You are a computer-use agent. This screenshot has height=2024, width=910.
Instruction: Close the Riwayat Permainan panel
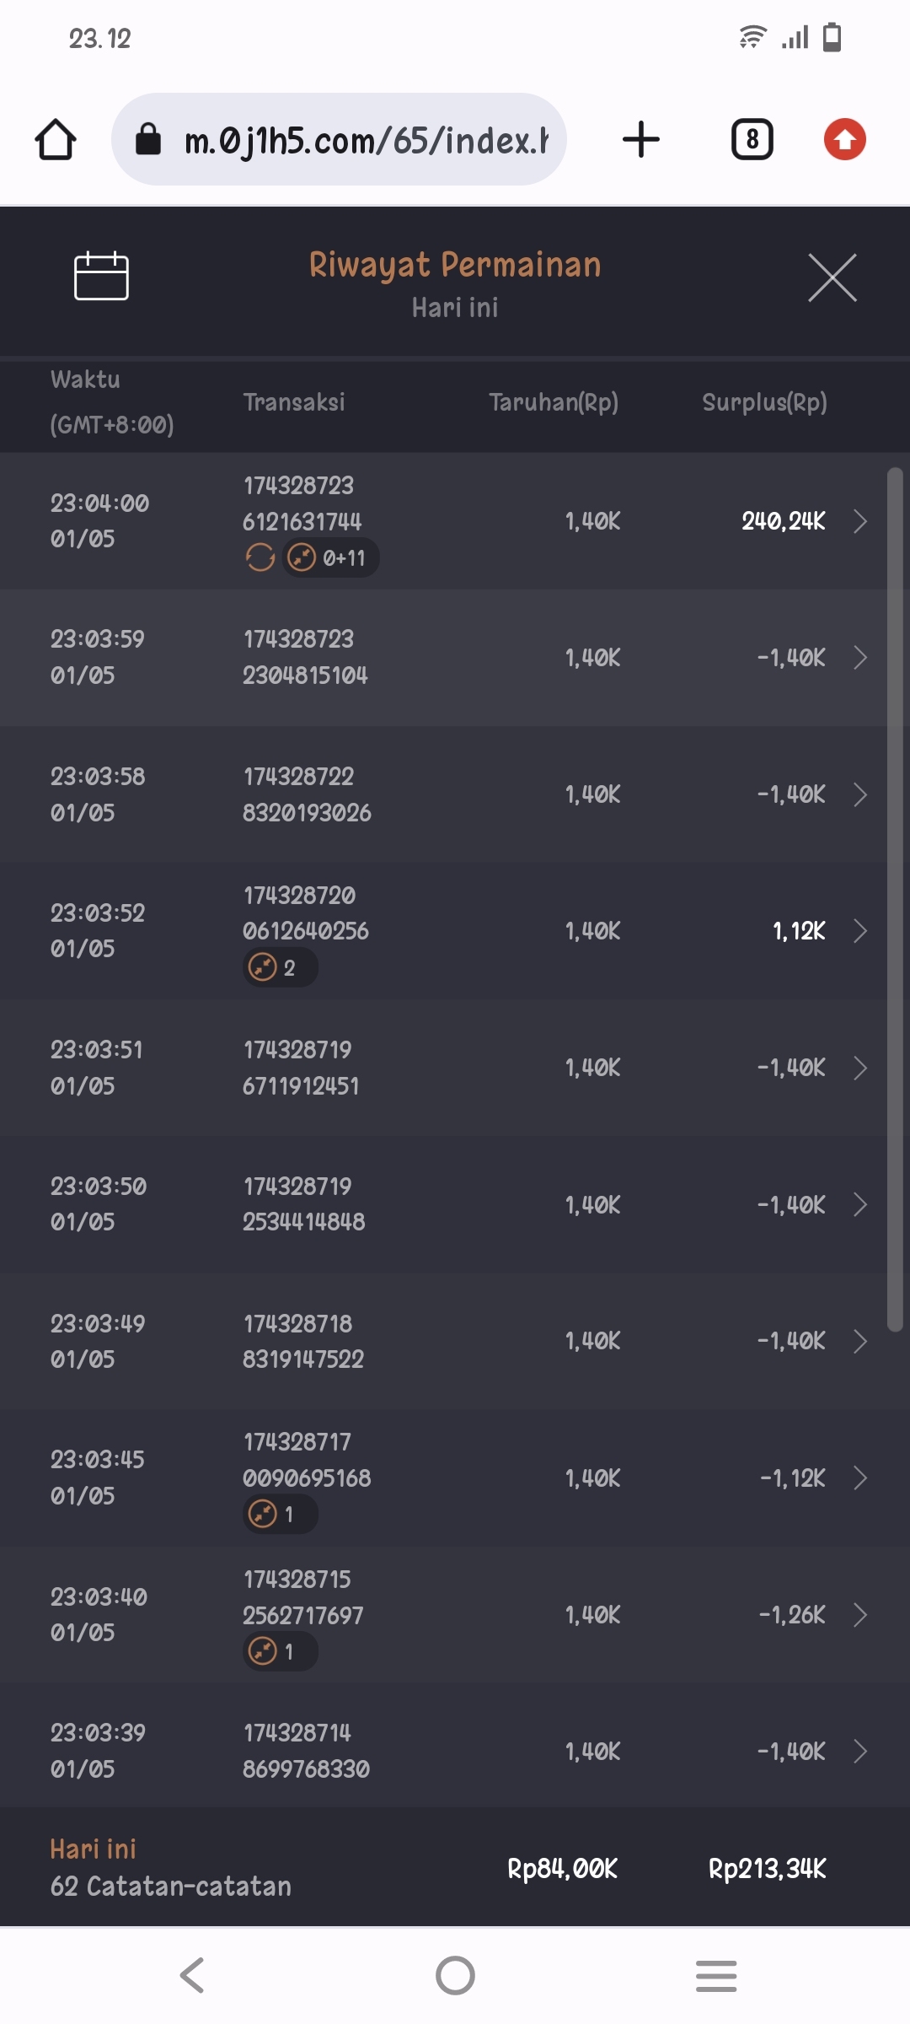click(832, 277)
